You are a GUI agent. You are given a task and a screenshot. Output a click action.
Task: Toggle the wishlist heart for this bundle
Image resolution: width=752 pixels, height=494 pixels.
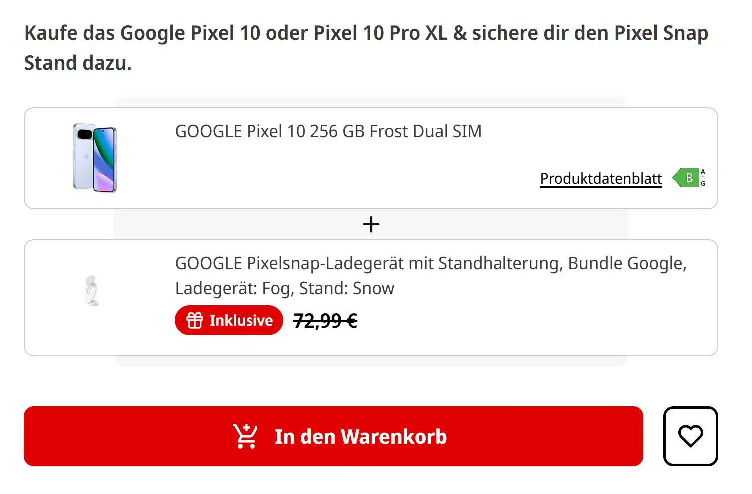[x=690, y=436]
